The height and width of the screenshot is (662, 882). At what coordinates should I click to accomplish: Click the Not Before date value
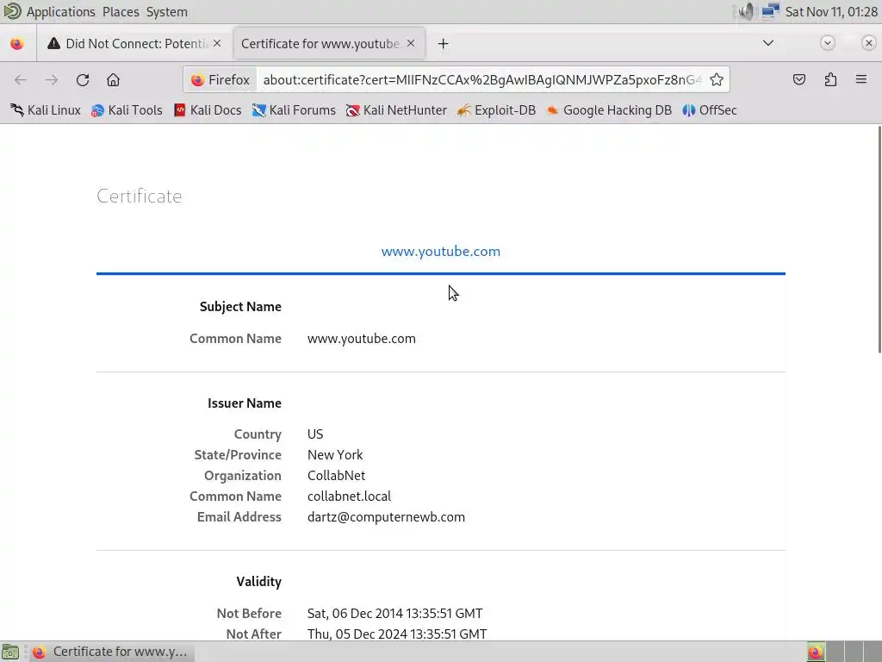[394, 614]
